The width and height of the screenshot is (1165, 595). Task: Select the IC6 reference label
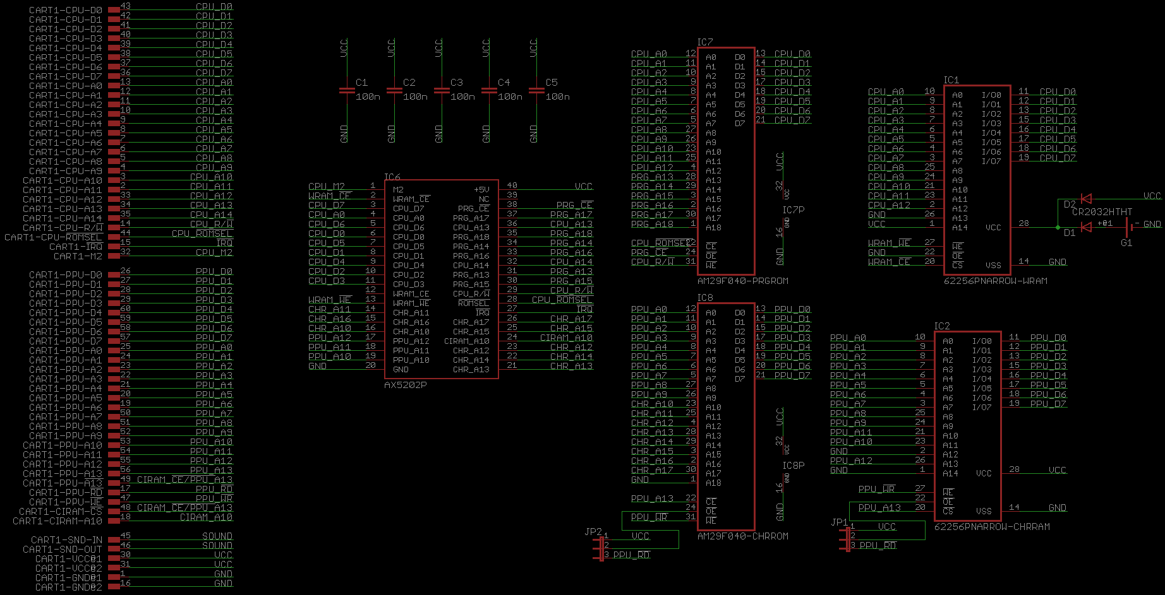(392, 177)
